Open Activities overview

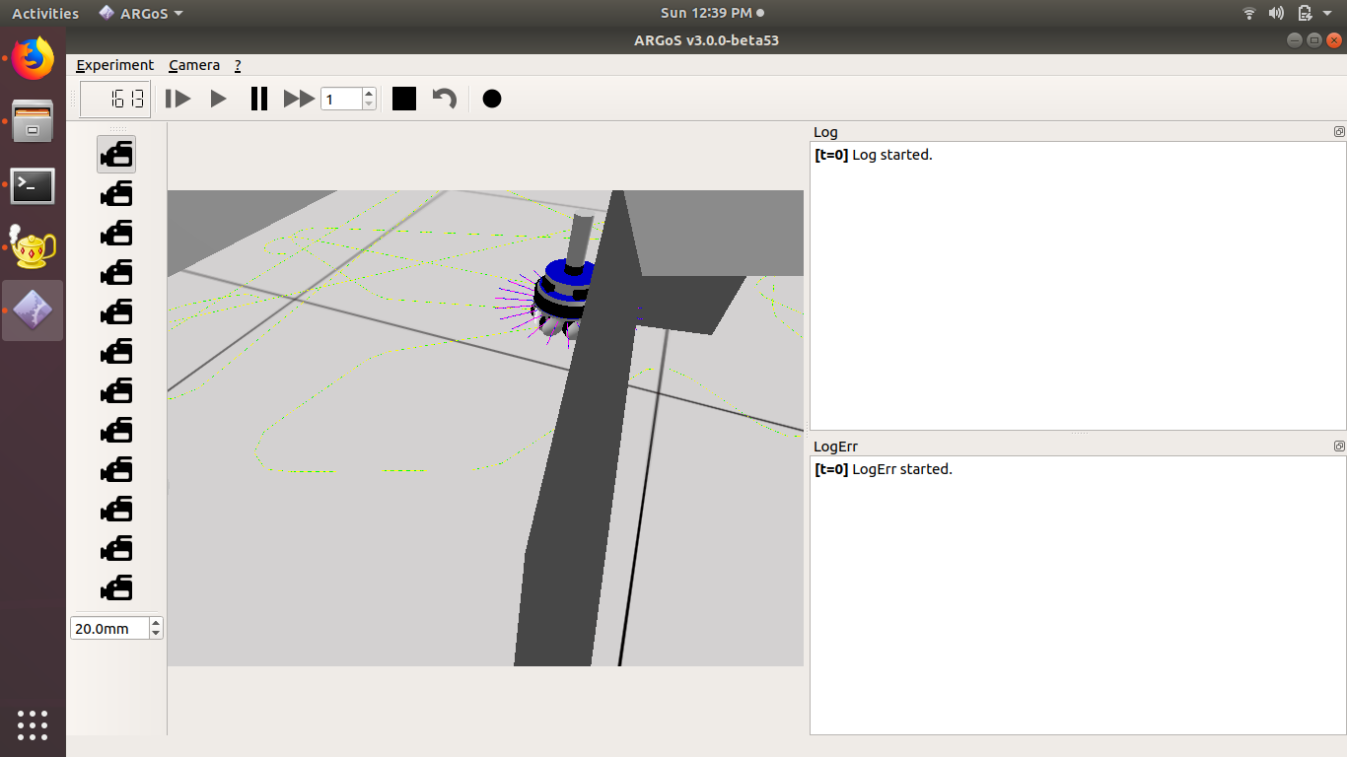(45, 13)
